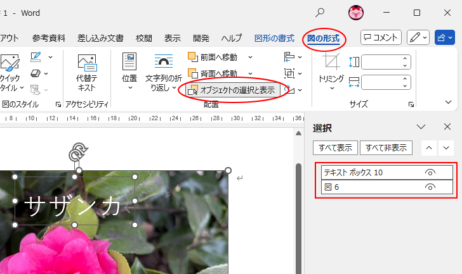This screenshot has width=462, height=274.
Task: Expand picture border dropdown arrow
Action: point(51,57)
